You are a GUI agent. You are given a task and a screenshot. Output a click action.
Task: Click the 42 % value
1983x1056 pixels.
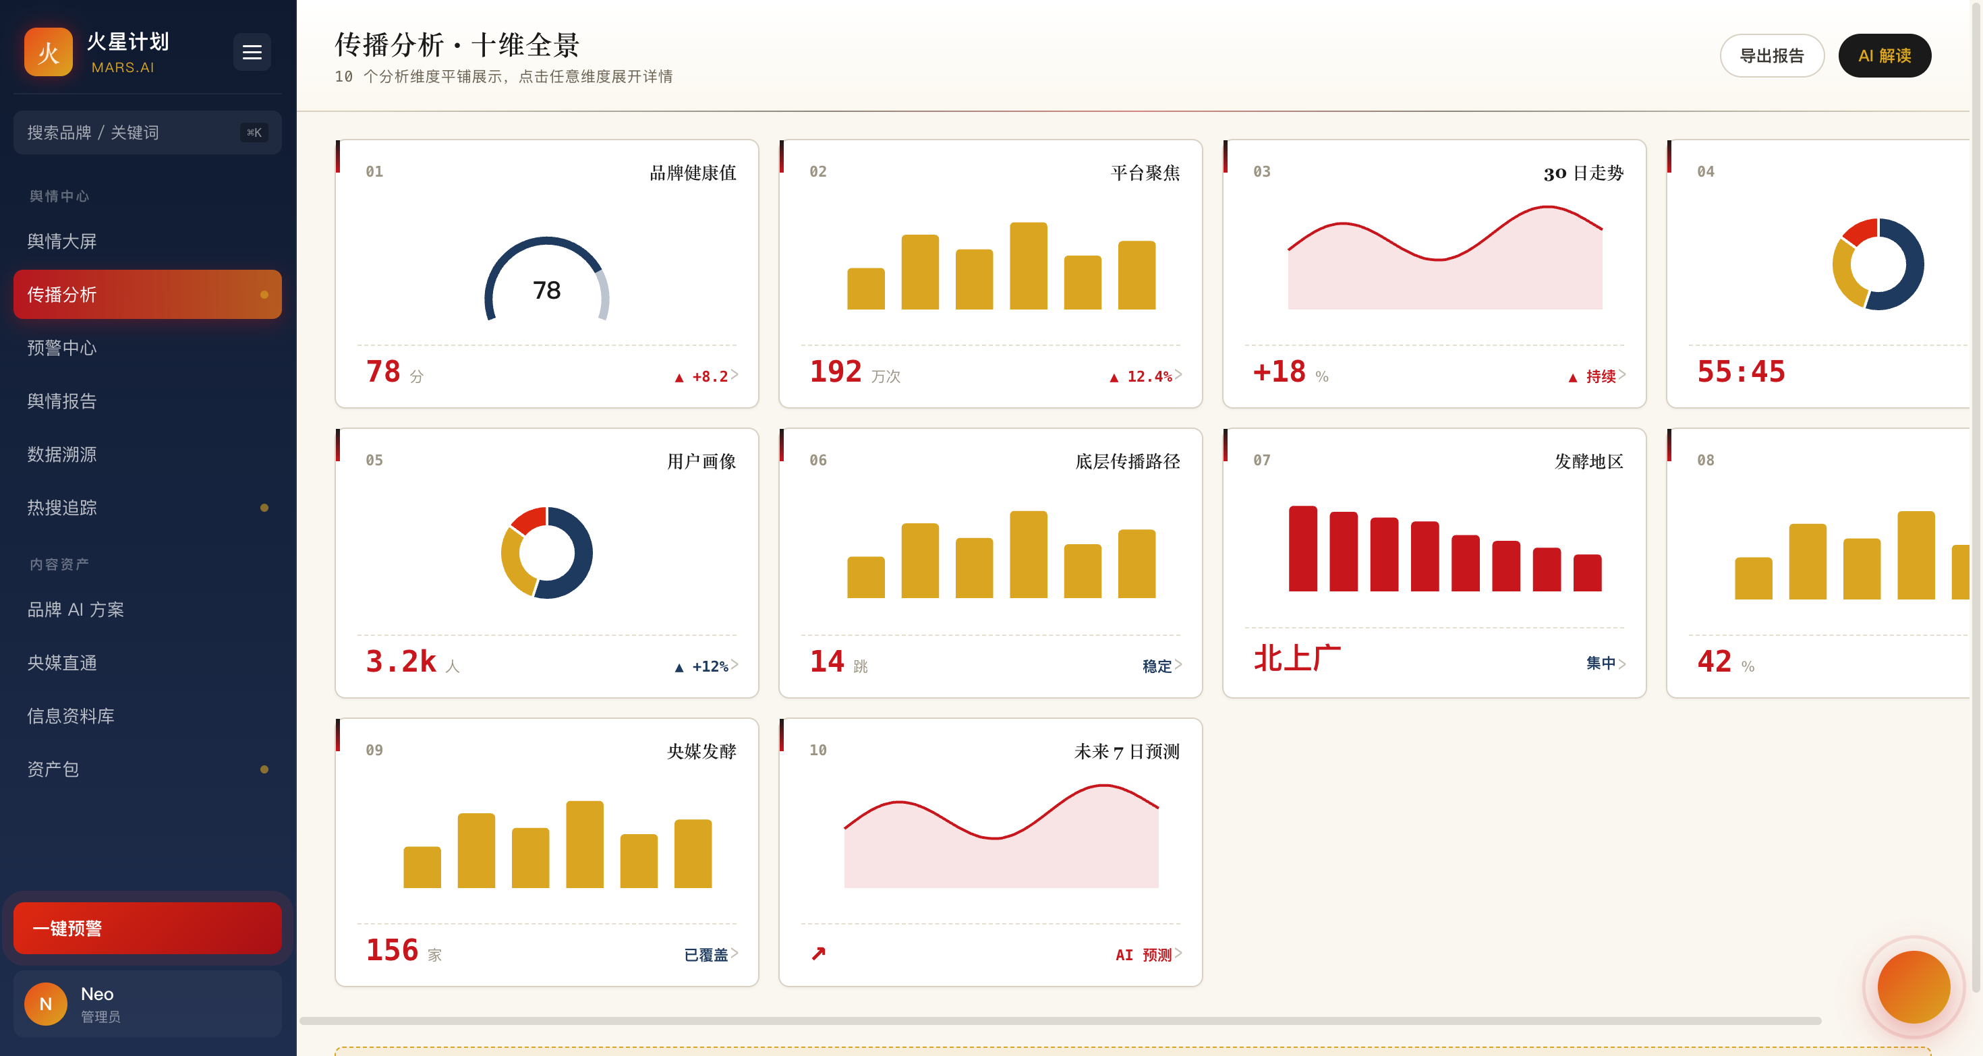tap(1726, 662)
